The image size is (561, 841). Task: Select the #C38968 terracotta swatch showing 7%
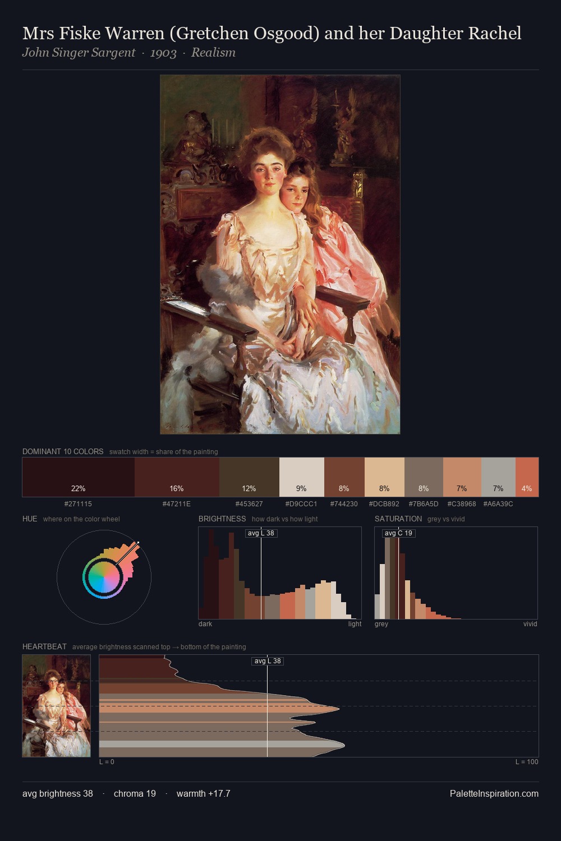coord(462,477)
